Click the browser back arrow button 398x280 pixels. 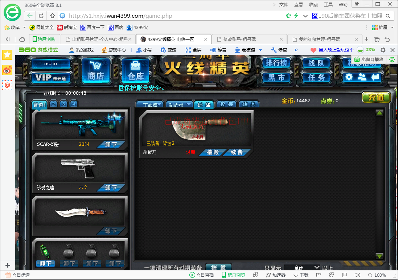pyautogui.click(x=30, y=16)
